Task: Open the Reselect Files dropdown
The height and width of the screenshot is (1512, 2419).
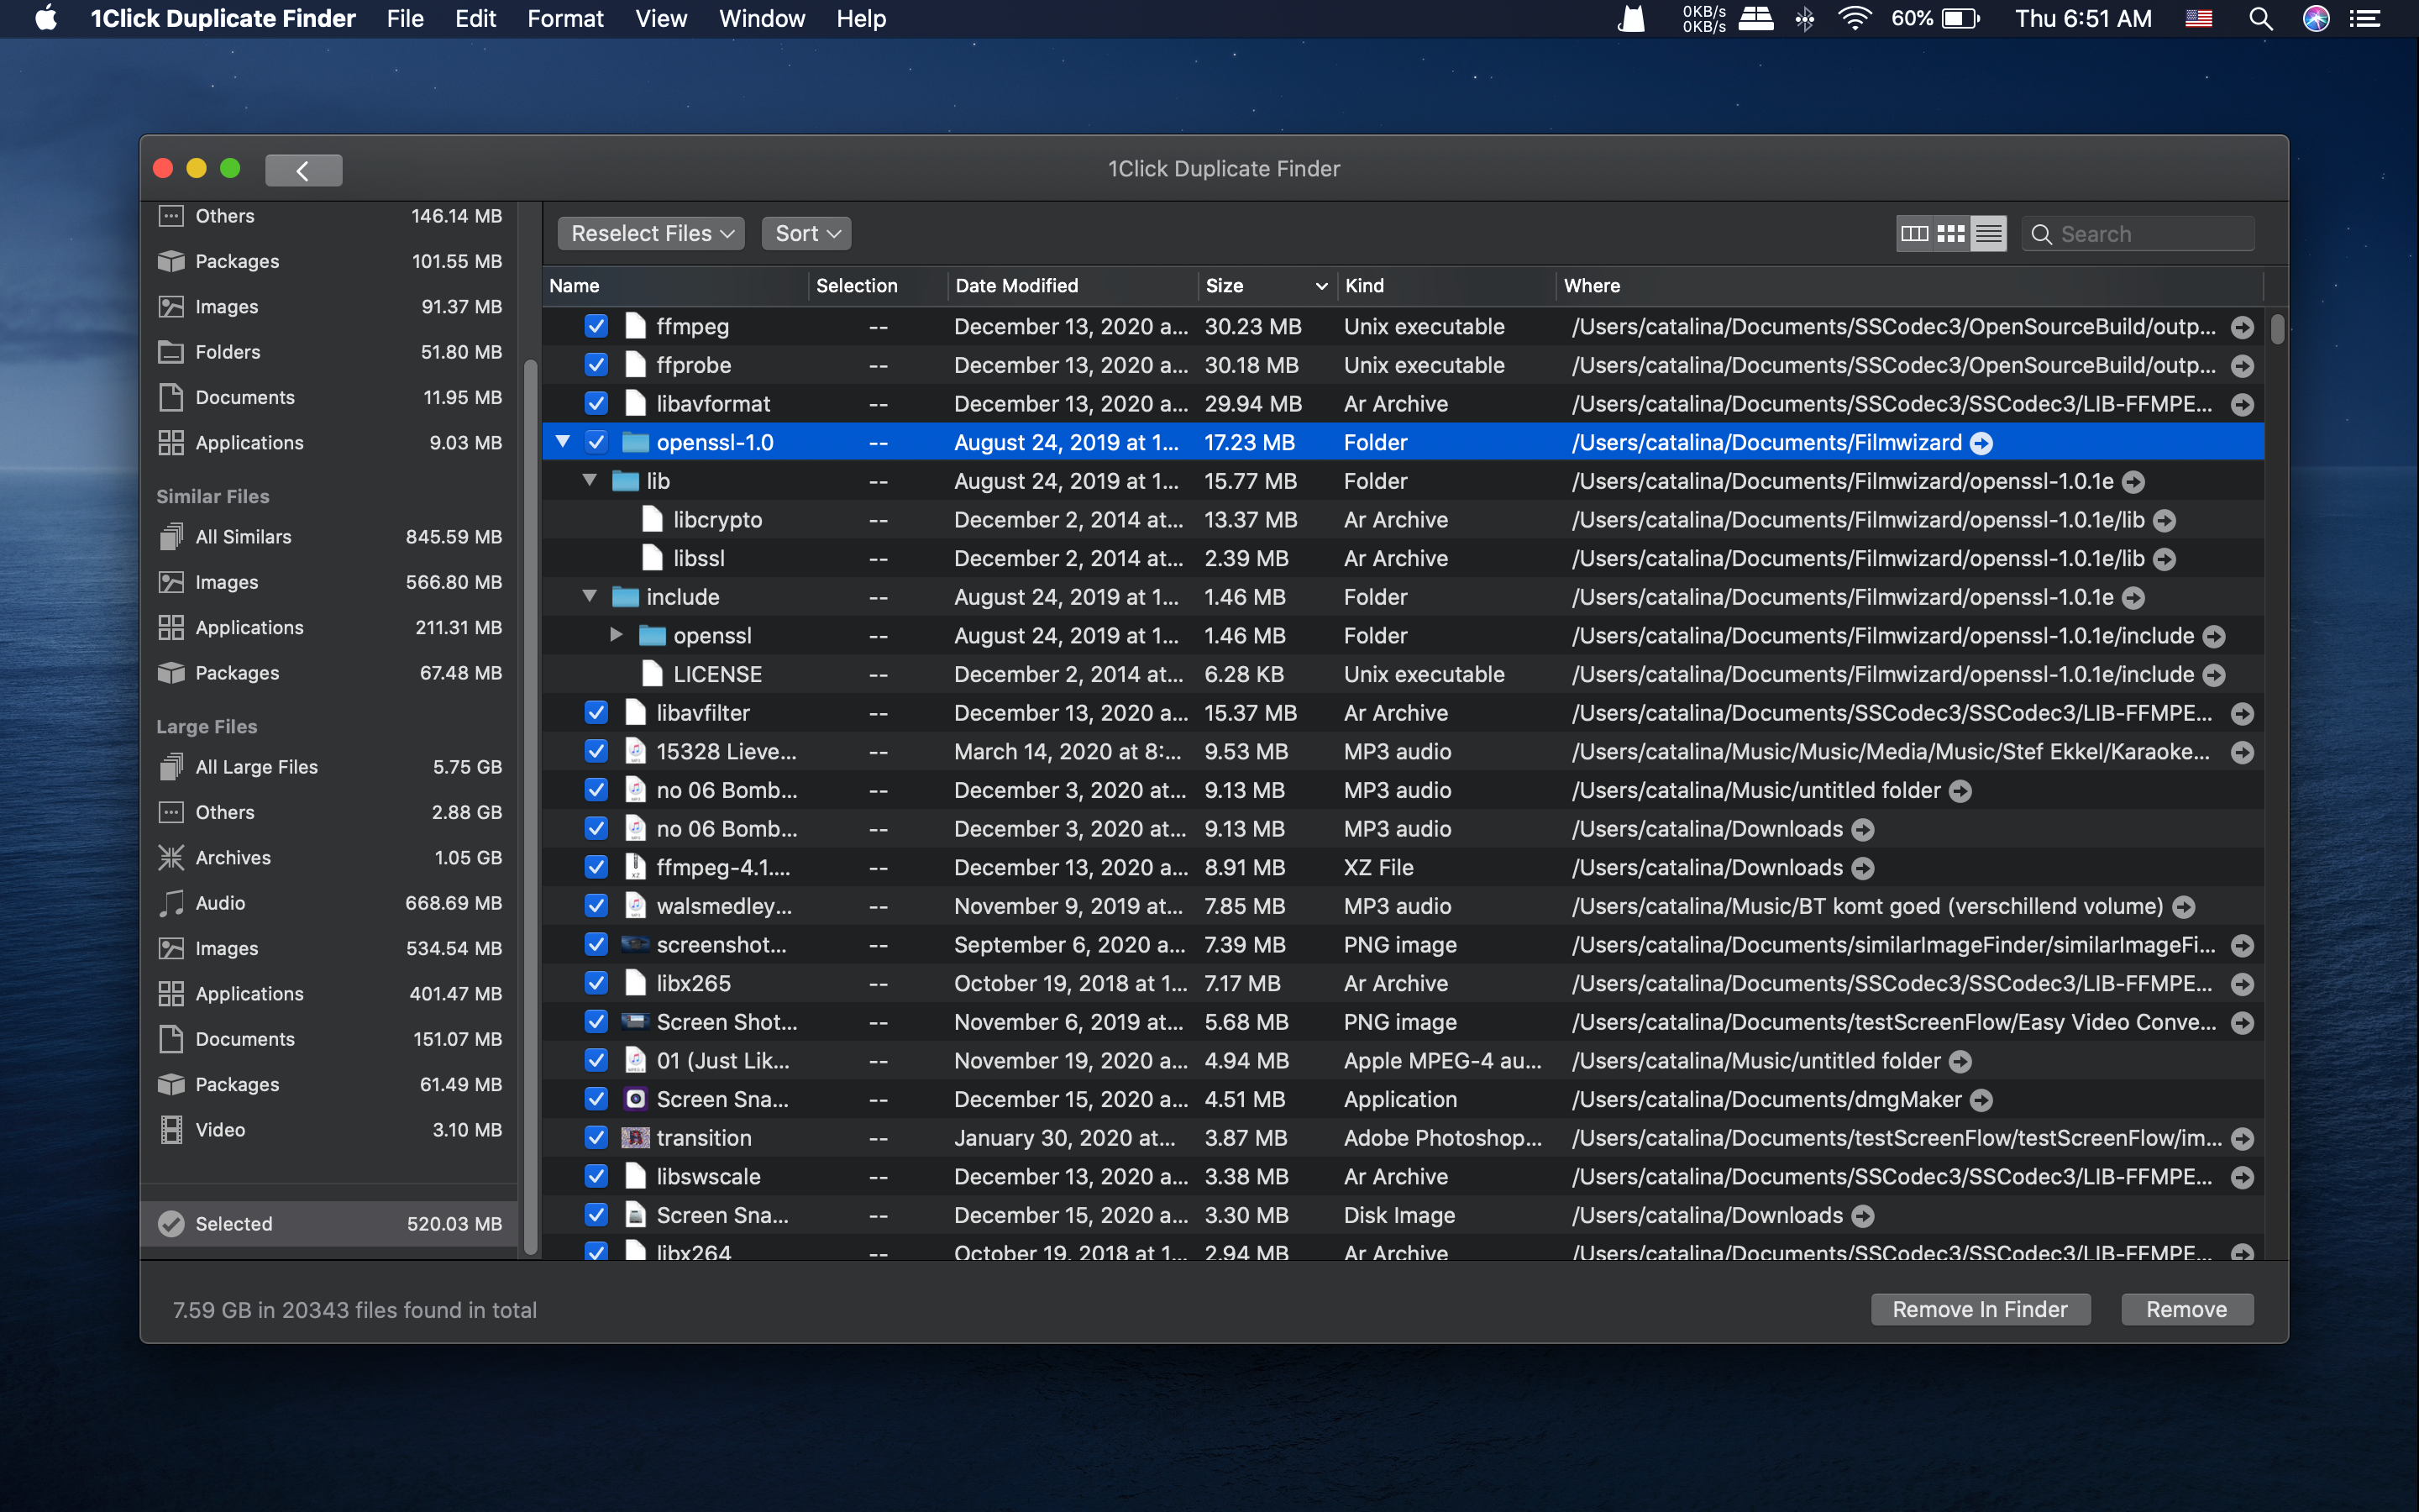Action: 651,233
